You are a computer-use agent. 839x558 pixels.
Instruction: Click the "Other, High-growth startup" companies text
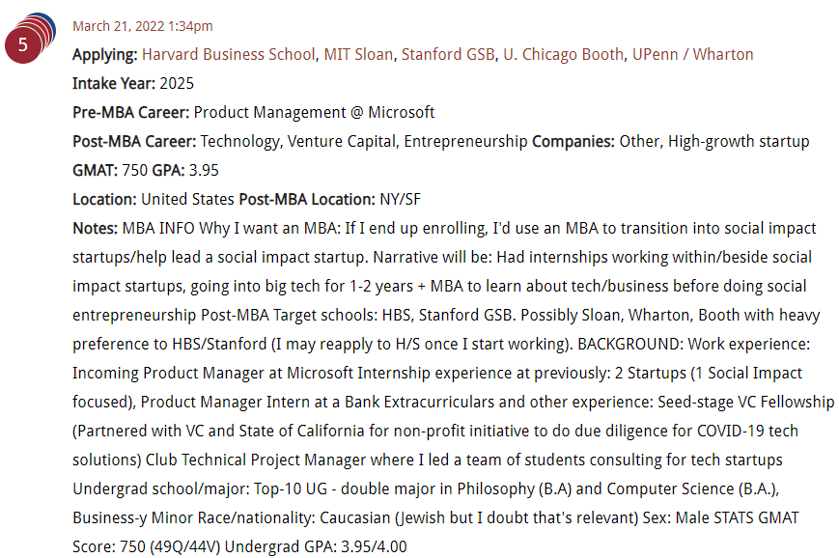[x=713, y=141]
